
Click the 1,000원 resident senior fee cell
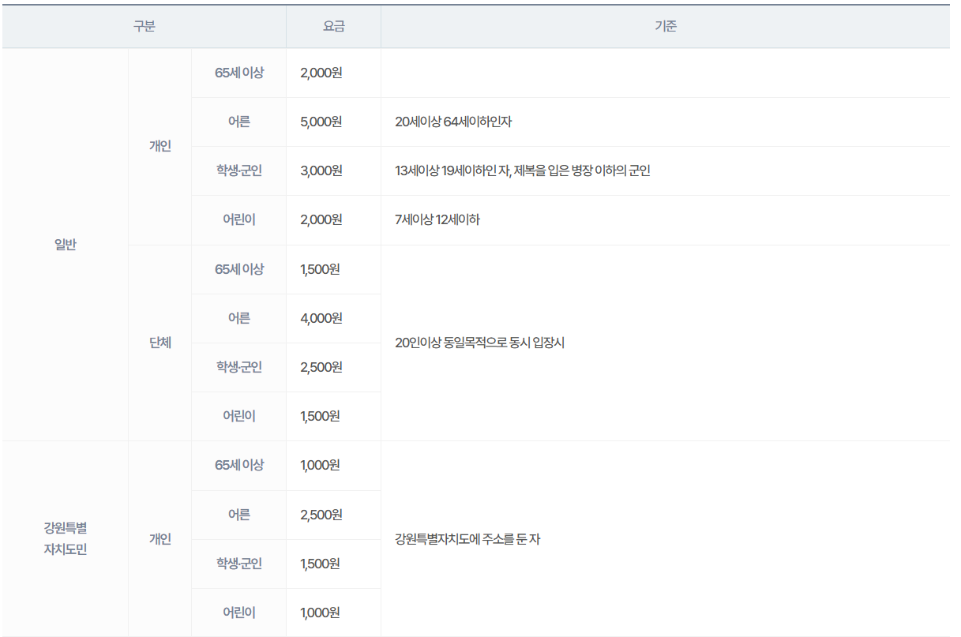point(332,465)
